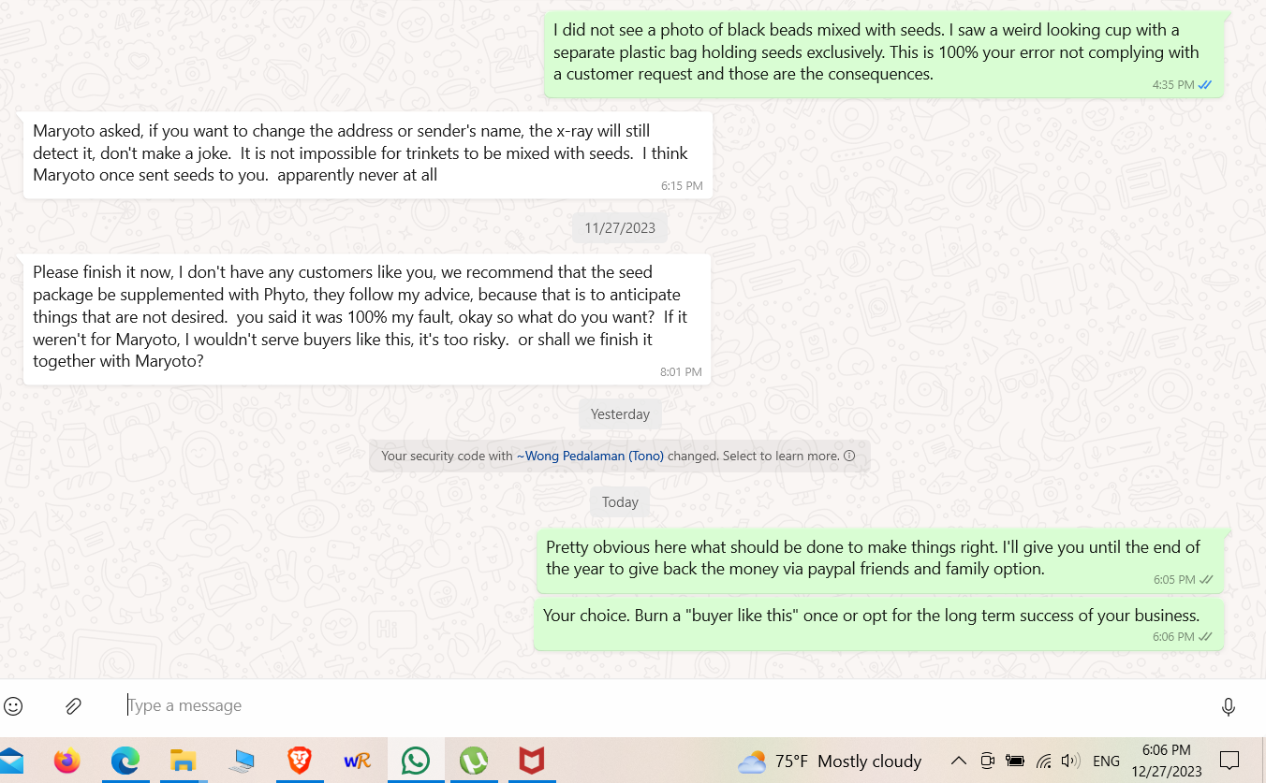The width and height of the screenshot is (1266, 783).
Task: Open File Explorer from taskbar
Action: pos(183,761)
